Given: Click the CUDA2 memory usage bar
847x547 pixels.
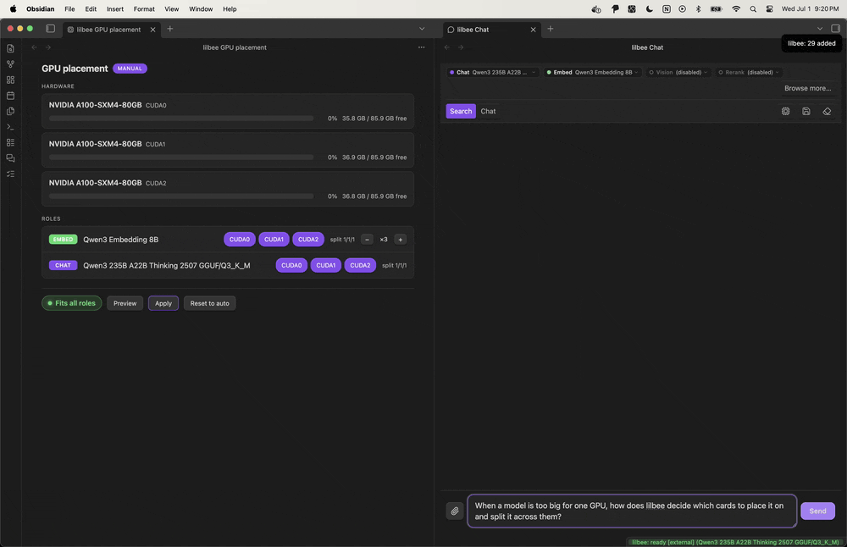Looking at the screenshot, I should tap(181, 196).
